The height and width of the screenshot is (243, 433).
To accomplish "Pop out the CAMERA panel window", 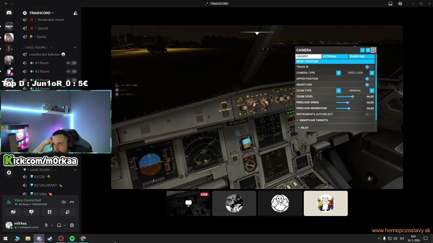I will (x=368, y=50).
